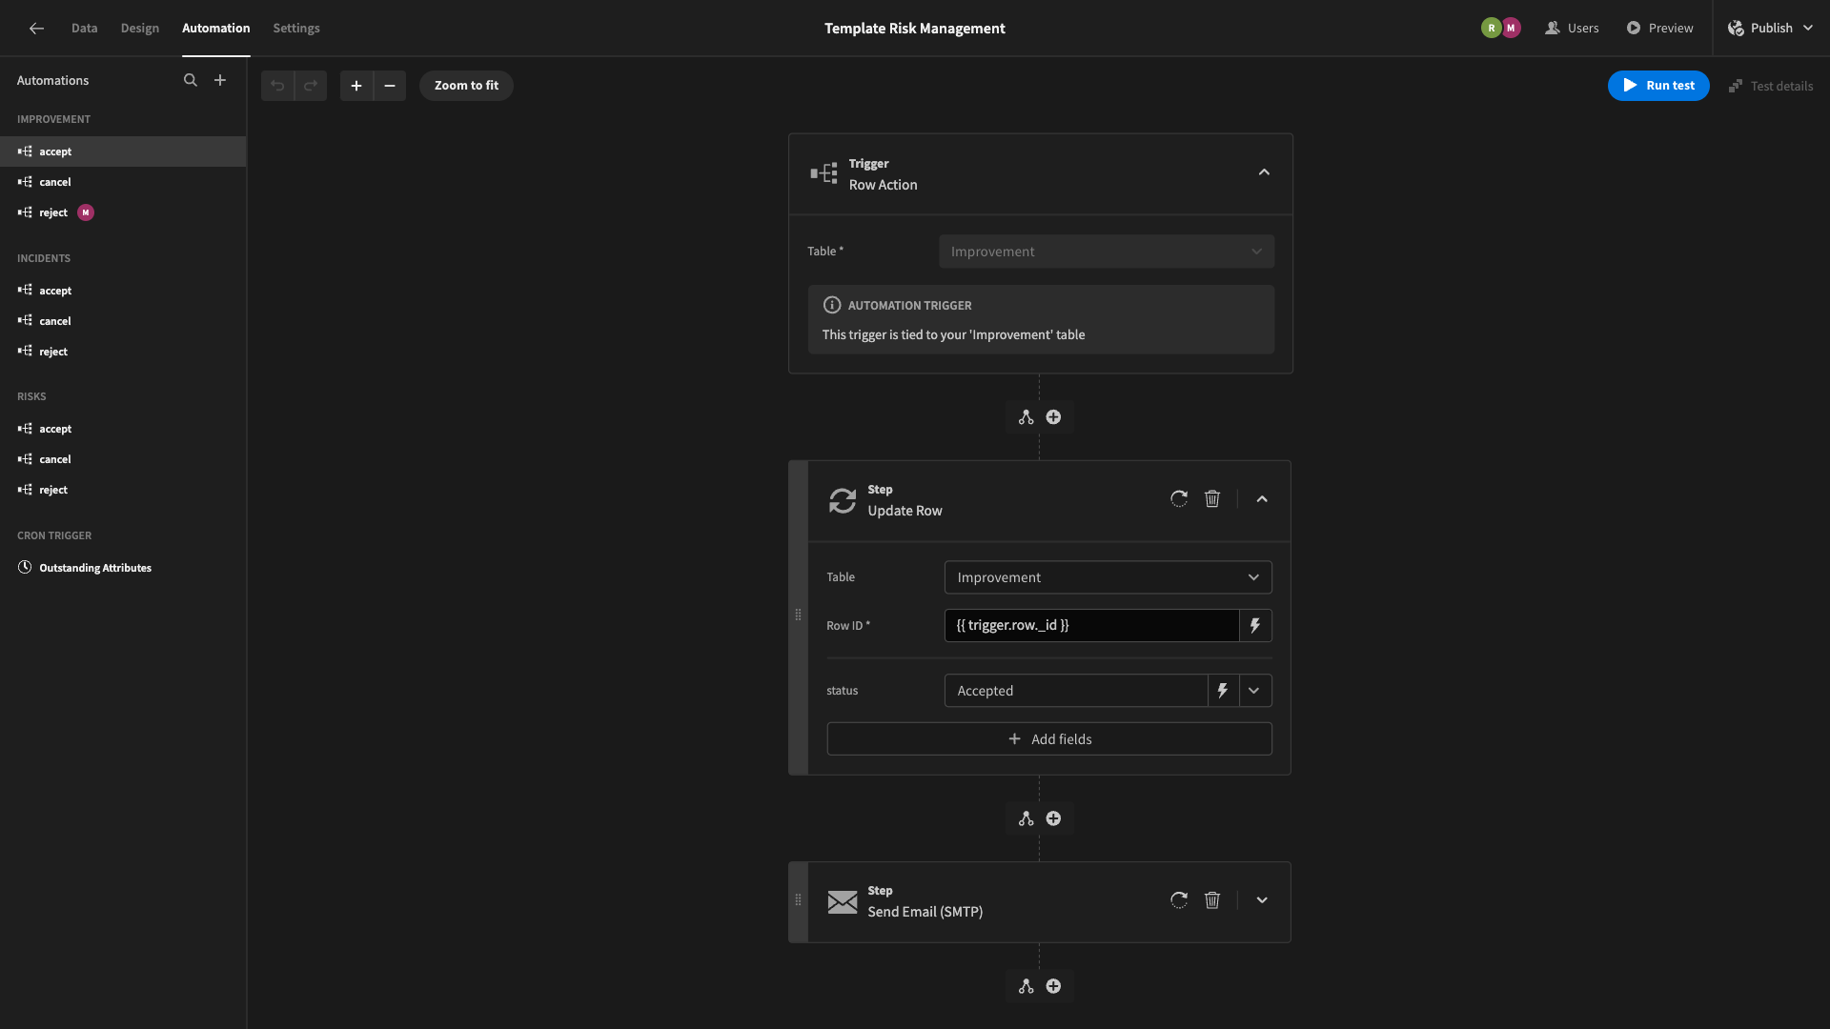Click the lightning bolt icon for Row ID
This screenshot has height=1029, width=1830.
(1254, 624)
